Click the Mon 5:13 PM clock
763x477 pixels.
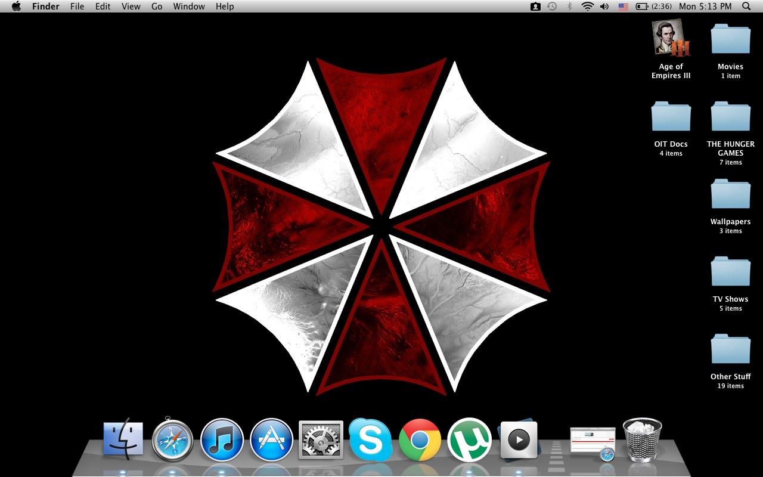coord(705,7)
